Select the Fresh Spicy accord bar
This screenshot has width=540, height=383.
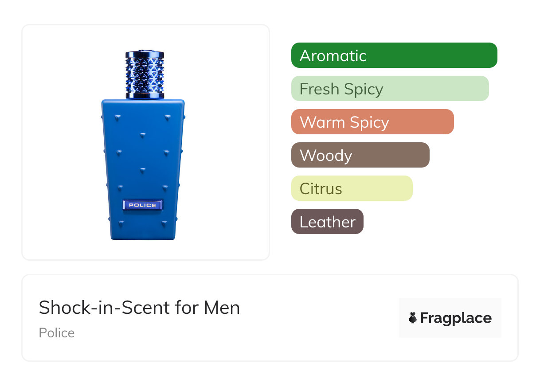coord(390,89)
